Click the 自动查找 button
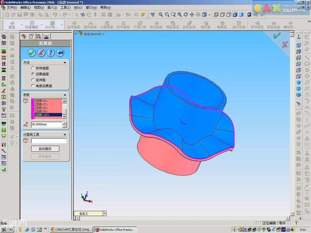The width and height of the screenshot is (311, 233). click(45, 149)
